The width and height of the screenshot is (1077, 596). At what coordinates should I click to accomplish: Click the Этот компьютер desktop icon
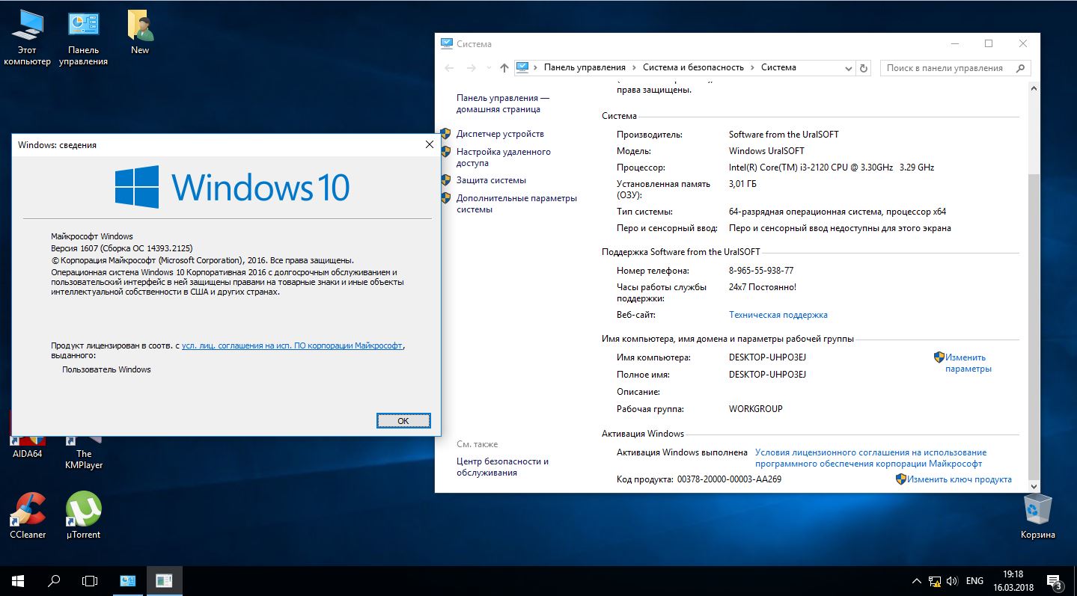(x=28, y=38)
